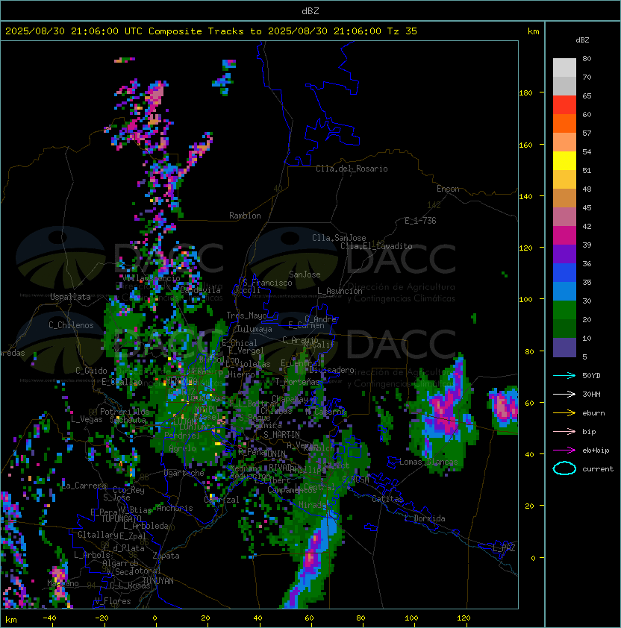Click the 'dBZ' title in top bar
The width and height of the screenshot is (621, 628).
(x=310, y=11)
